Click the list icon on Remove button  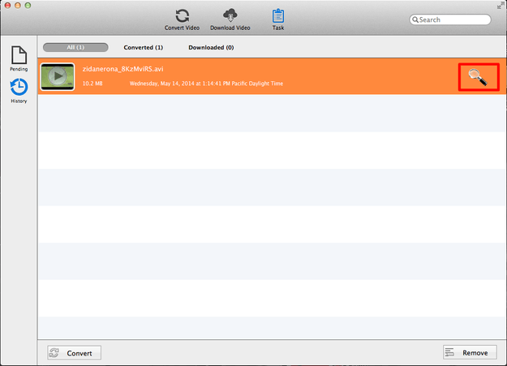pos(449,352)
